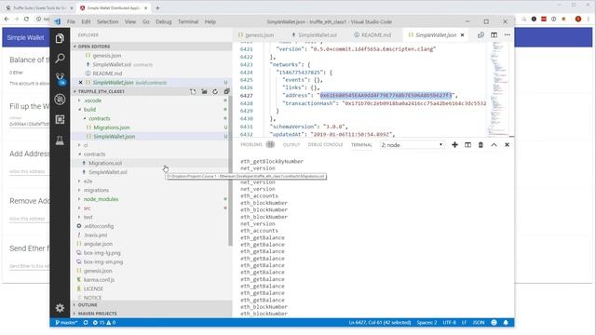The height and width of the screenshot is (335, 596).
Task: Change language mode JSON in status bar
Action: 478,323
